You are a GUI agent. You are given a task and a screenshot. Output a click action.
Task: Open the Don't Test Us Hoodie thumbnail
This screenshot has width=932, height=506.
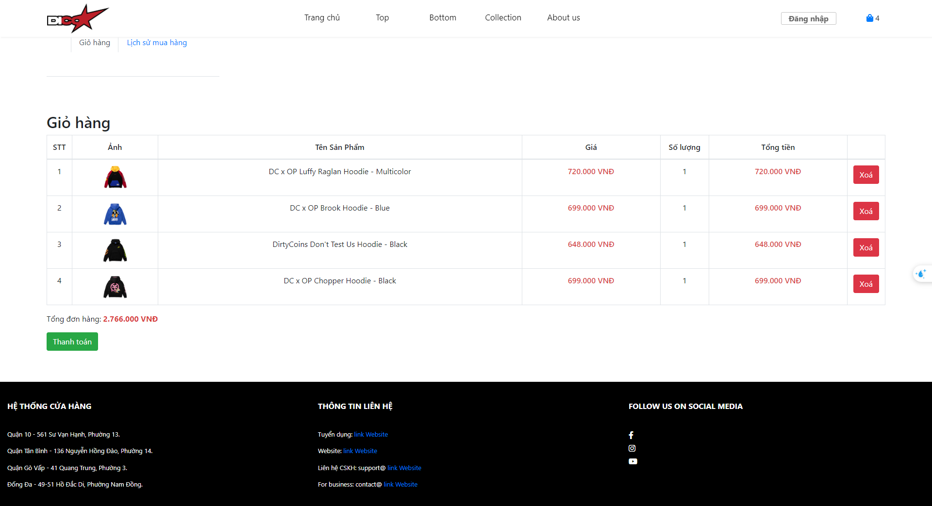click(115, 250)
